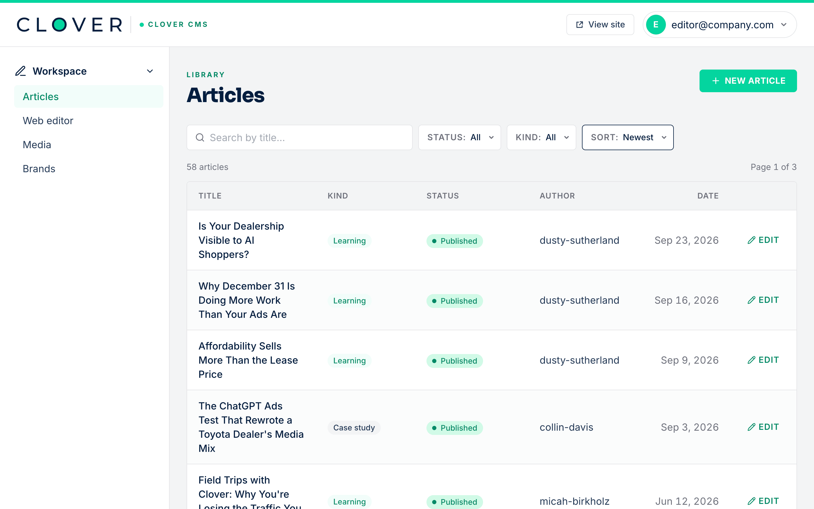814x509 pixels.
Task: Click the Date column header
Action: [708, 196]
